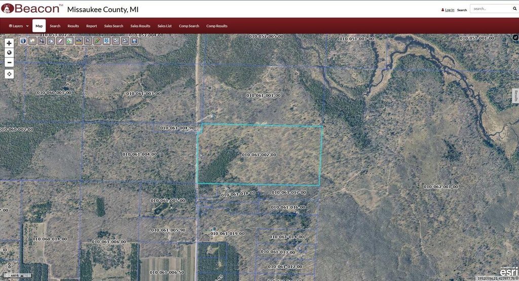Focus the search text field
519x281 pixels.
(489, 9)
